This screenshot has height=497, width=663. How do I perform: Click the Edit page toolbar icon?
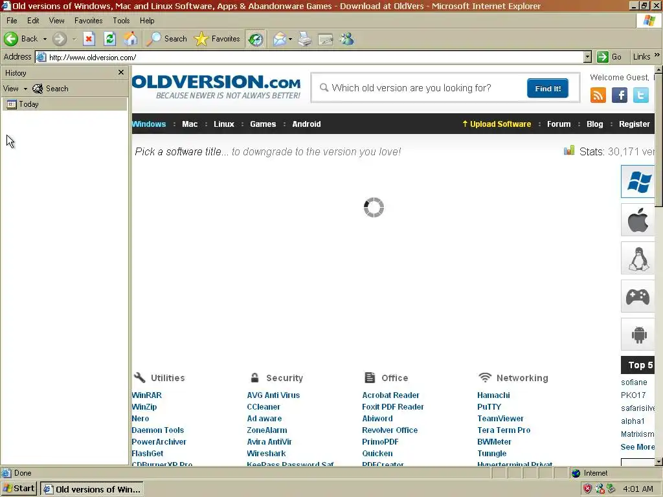click(326, 39)
